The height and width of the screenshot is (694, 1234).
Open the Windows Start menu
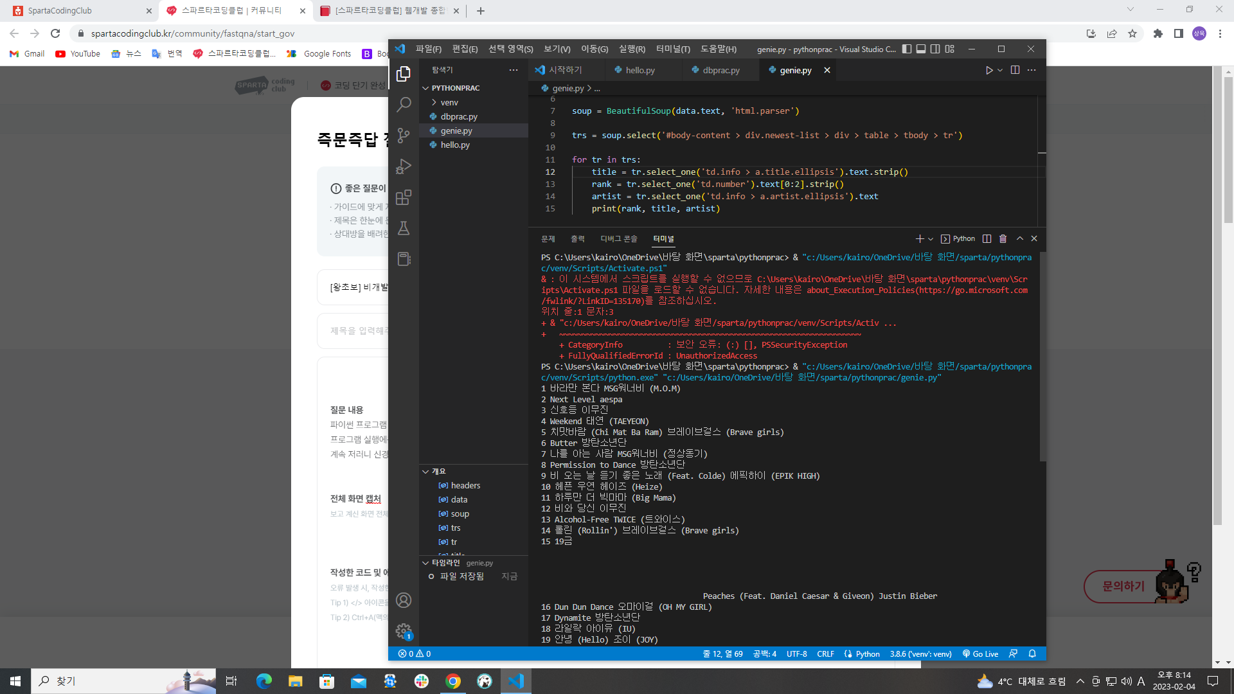coord(15,681)
